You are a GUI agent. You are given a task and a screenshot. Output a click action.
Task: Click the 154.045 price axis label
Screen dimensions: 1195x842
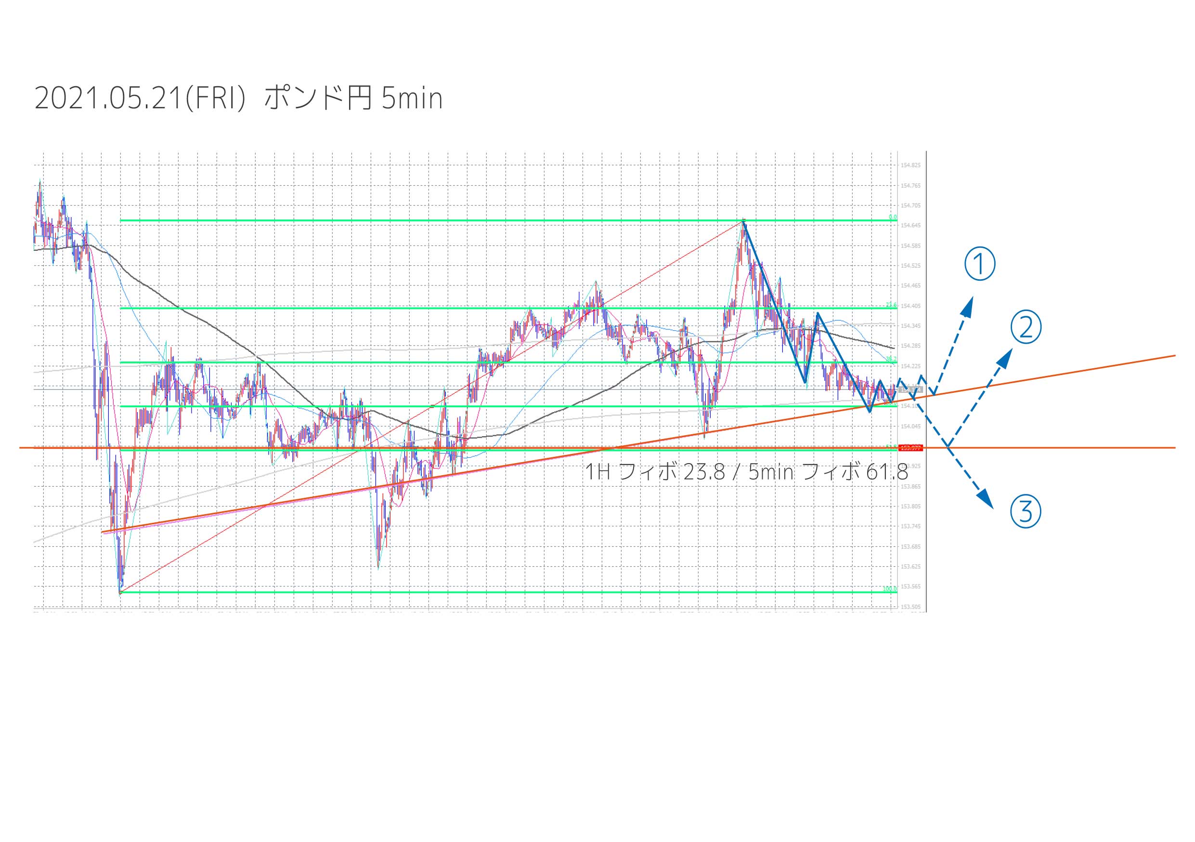pos(911,426)
